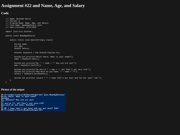Viewport: 180px width, 135px height.
Task: Click 'How much do you make, Brendan?' in the output image
Action: (x=18, y=105)
